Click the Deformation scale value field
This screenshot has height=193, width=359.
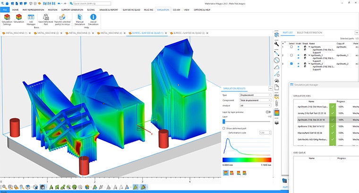(x=264, y=133)
